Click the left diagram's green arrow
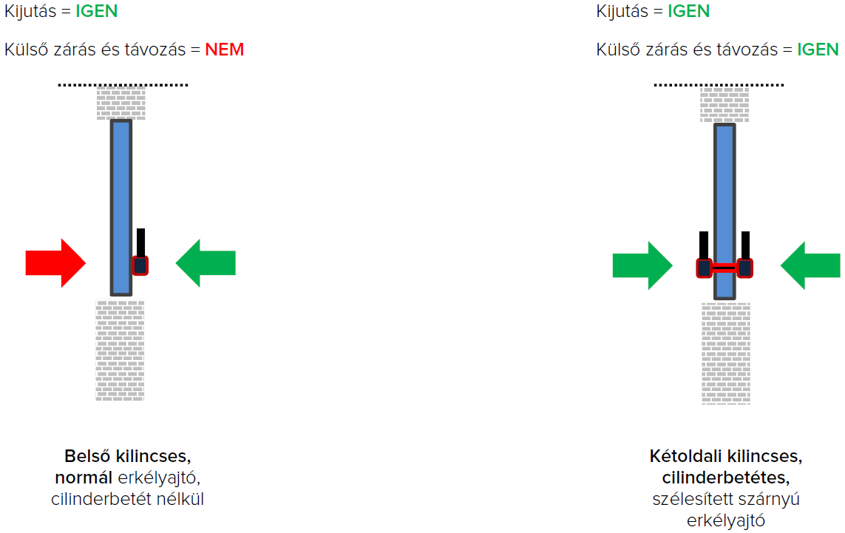Screen dimensions: 845x533 [206, 262]
